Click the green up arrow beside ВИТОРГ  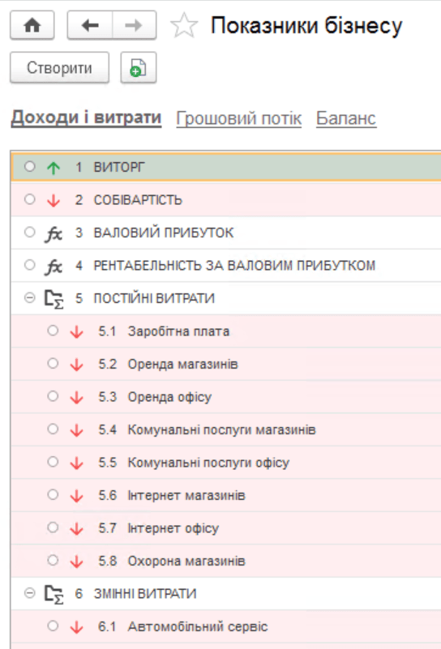[54, 168]
